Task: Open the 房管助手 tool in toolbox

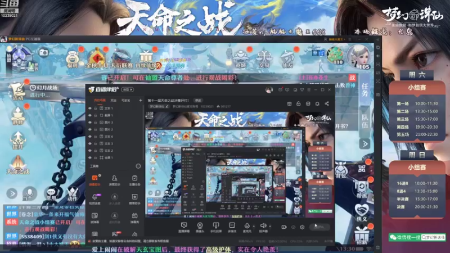Action: pyautogui.click(x=115, y=180)
